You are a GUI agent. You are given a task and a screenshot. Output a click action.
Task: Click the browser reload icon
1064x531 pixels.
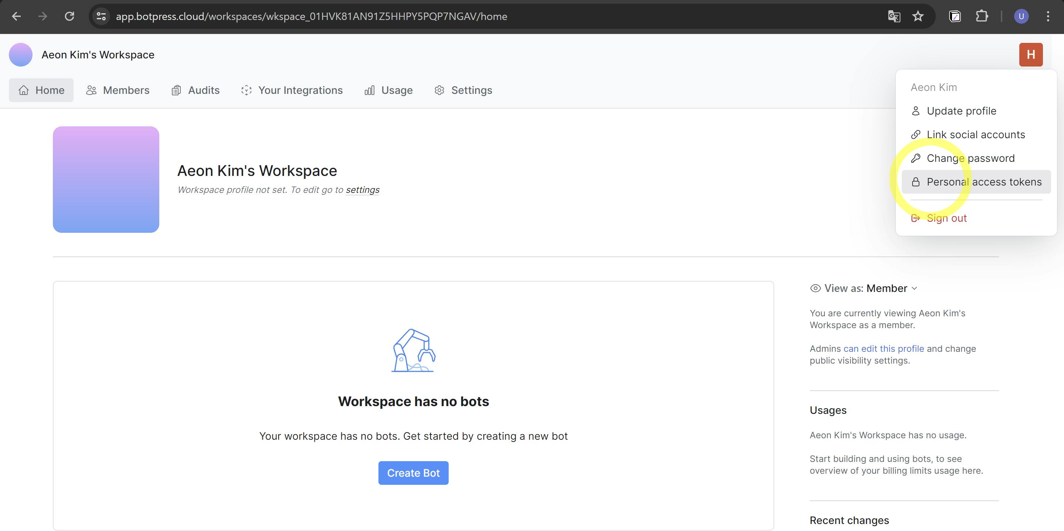pos(69,17)
